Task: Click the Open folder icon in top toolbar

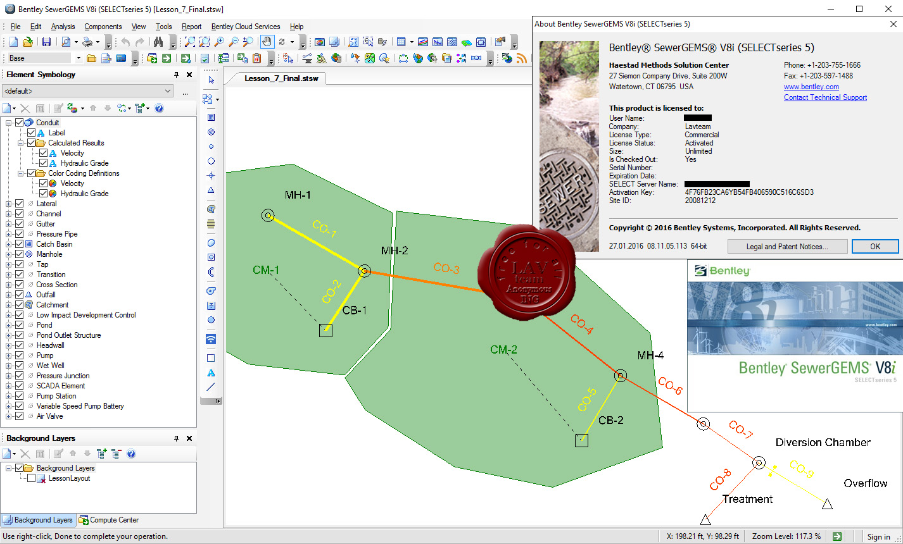Action: coord(28,42)
